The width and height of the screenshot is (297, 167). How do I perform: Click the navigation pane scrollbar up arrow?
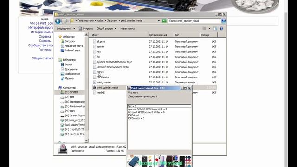click(x=87, y=34)
